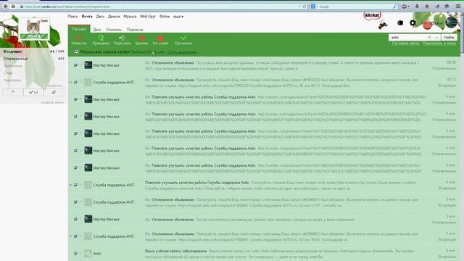Expand the ещё services dropdown
This screenshot has height=261, width=464.
click(178, 17)
